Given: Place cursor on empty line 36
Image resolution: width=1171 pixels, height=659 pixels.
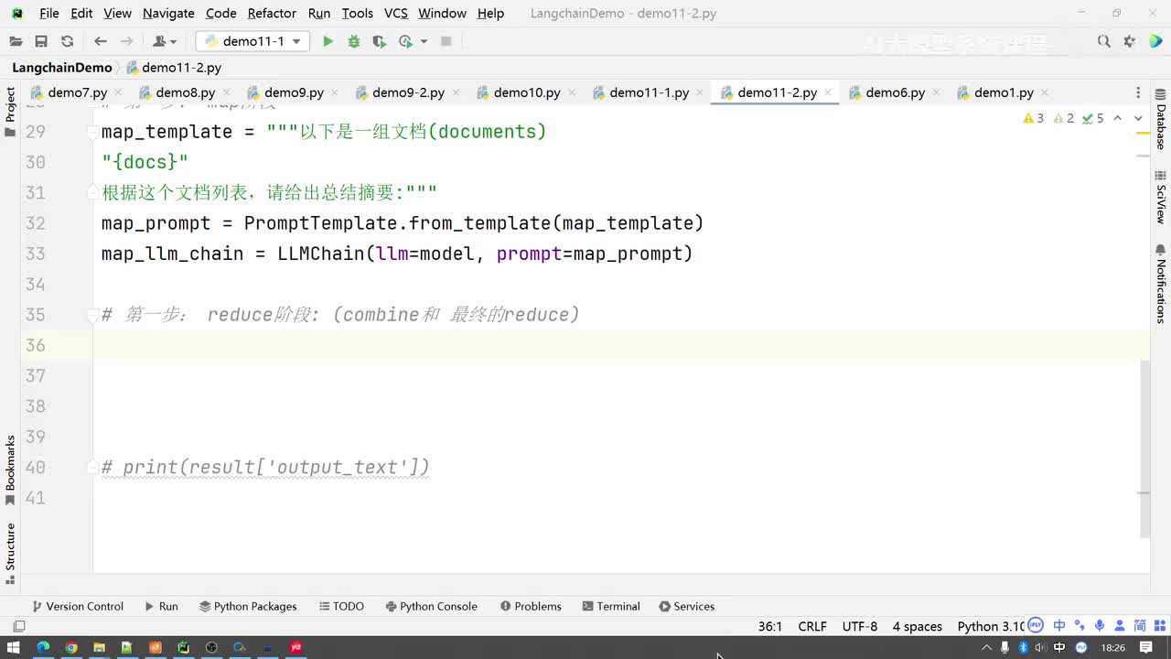Looking at the screenshot, I should [622, 345].
